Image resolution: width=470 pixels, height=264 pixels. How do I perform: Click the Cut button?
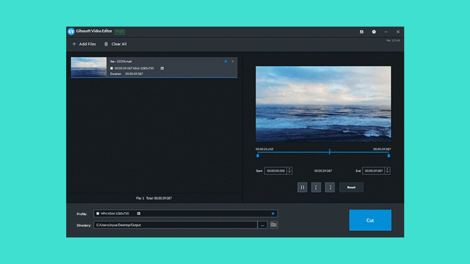[370, 220]
